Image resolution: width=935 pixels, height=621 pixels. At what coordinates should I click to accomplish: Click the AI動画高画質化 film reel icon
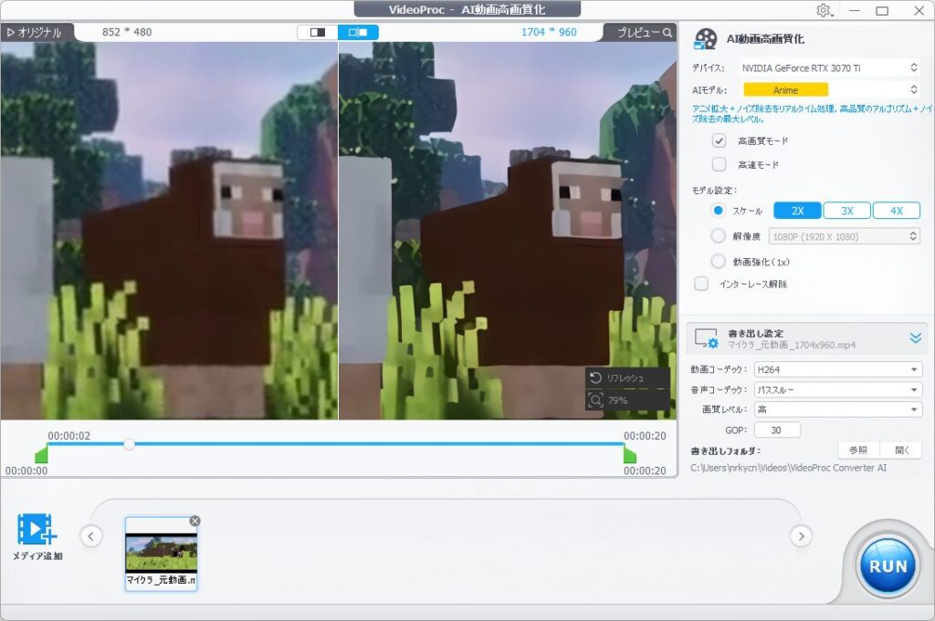pyautogui.click(x=706, y=39)
